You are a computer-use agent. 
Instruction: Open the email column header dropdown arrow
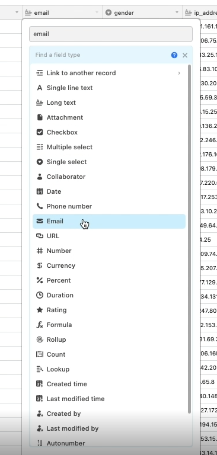coord(97,12)
